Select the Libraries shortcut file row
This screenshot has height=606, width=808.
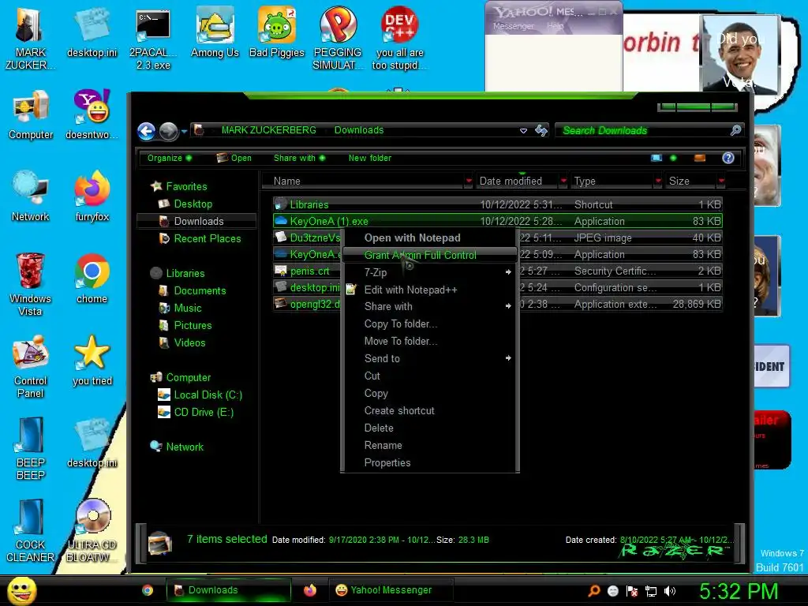pyautogui.click(x=497, y=204)
